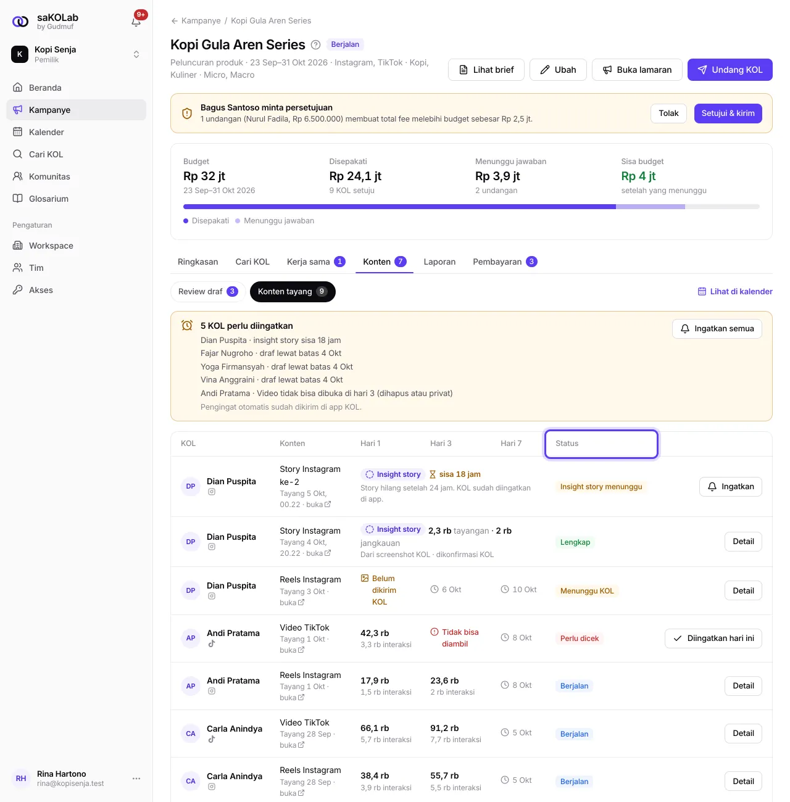
Task: Open Detail for Andi Pratama Reels Instagram
Action: pos(743,686)
